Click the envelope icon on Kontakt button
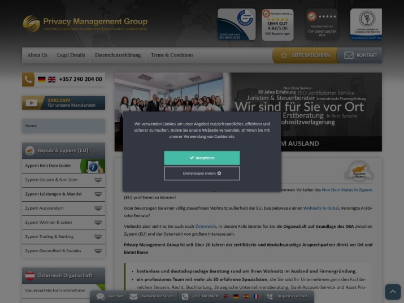404x303 pixels. tap(349, 55)
